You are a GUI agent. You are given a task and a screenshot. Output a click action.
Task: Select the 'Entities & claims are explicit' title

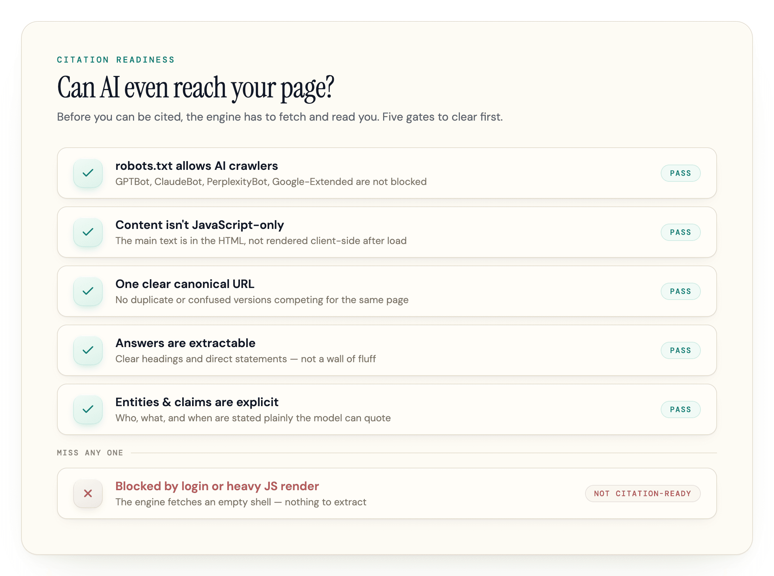(197, 402)
